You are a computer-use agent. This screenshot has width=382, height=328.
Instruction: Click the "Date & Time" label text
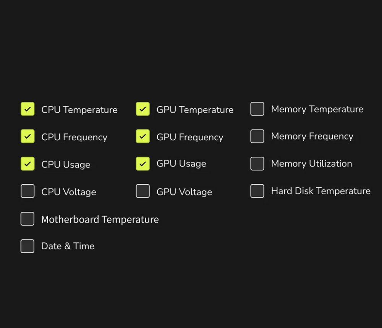click(68, 246)
